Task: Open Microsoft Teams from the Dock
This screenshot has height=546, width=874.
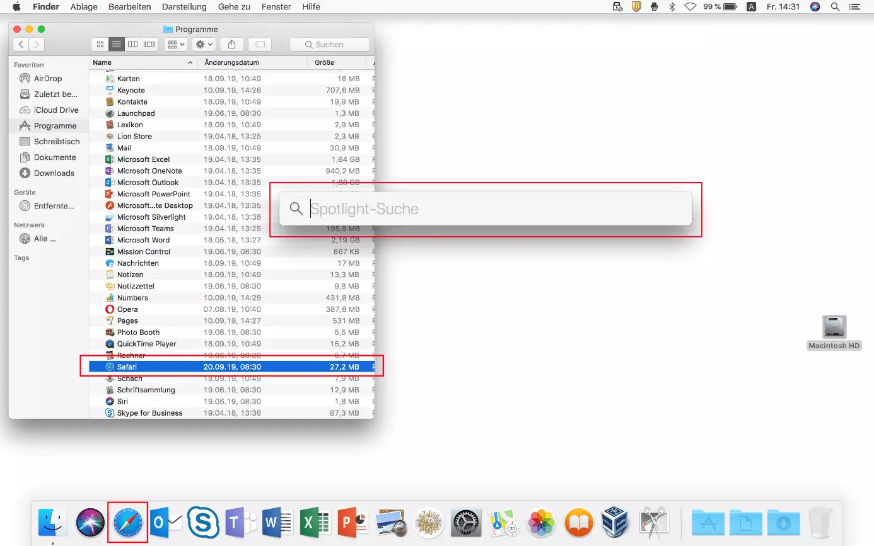Action: pyautogui.click(x=241, y=522)
